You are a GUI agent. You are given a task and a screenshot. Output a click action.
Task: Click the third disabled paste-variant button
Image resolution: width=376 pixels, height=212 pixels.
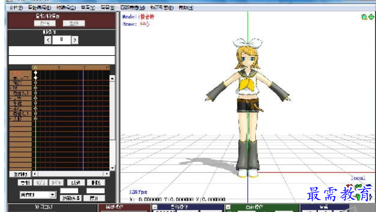click(x=56, y=183)
